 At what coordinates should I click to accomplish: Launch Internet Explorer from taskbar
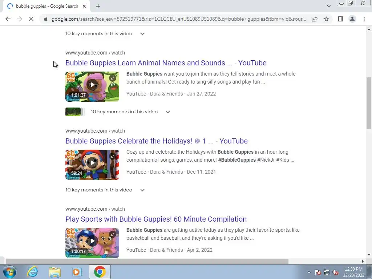pos(32,272)
